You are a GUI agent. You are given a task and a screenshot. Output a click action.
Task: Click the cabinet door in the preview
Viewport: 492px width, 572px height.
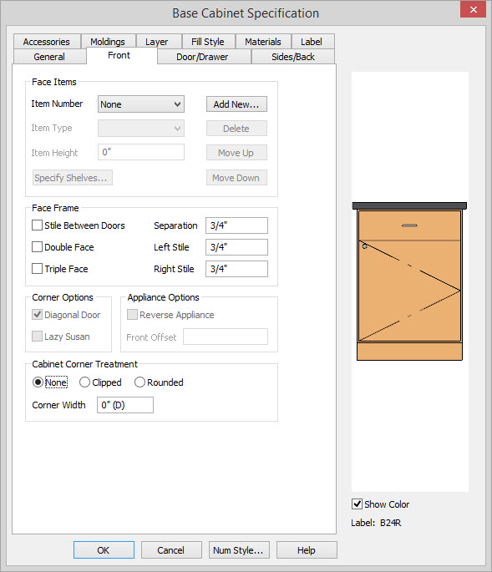(x=409, y=291)
